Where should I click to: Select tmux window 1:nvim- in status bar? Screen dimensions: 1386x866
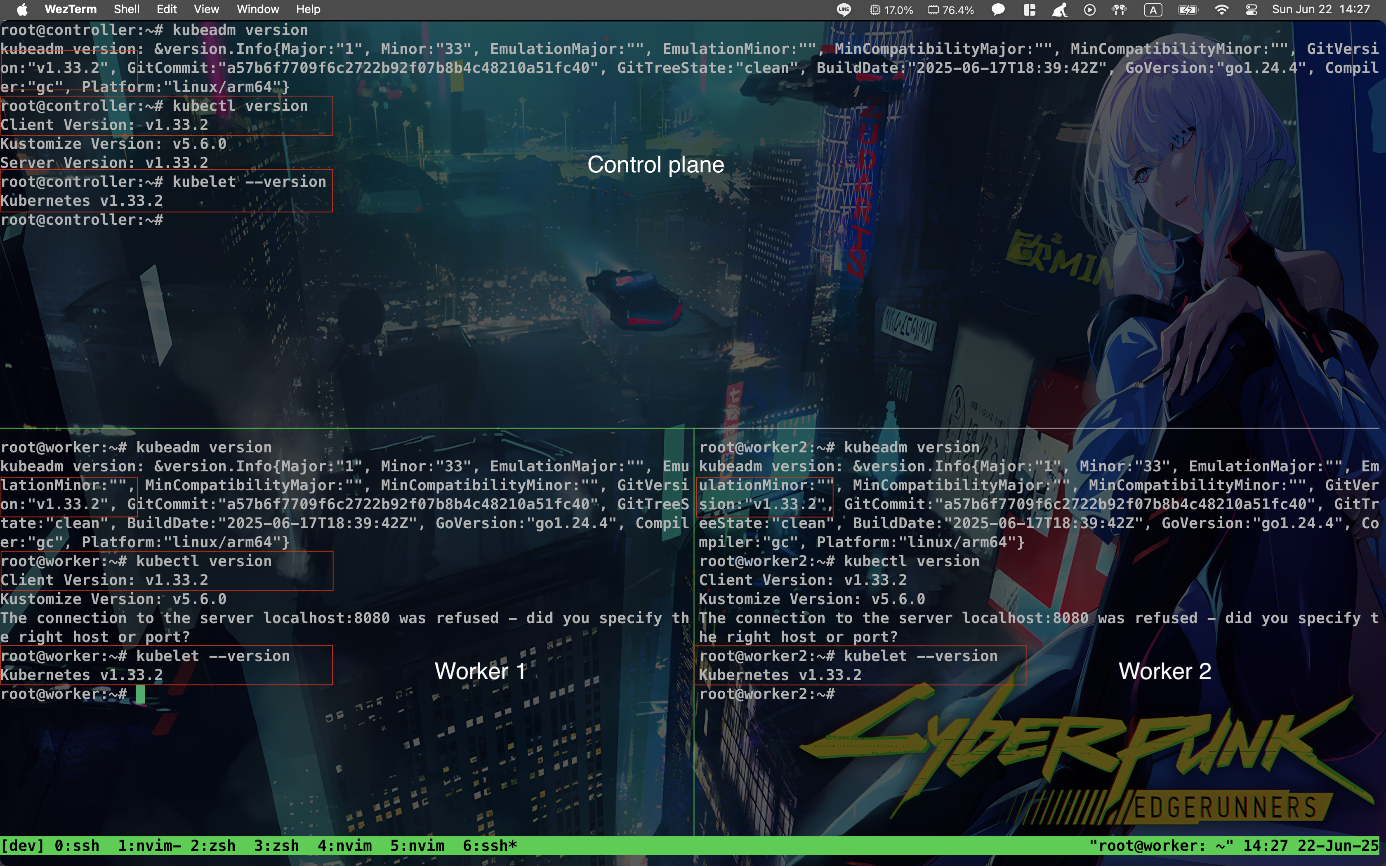click(x=149, y=845)
